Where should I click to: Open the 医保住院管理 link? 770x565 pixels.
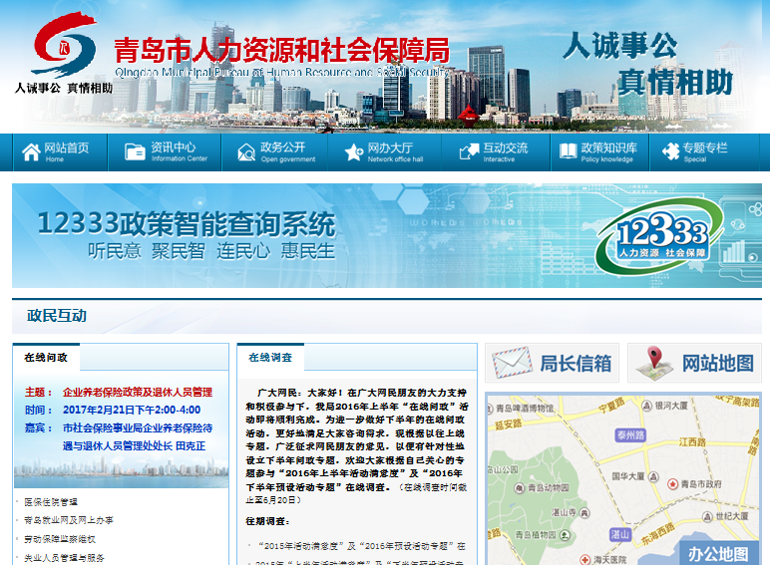click(50, 502)
